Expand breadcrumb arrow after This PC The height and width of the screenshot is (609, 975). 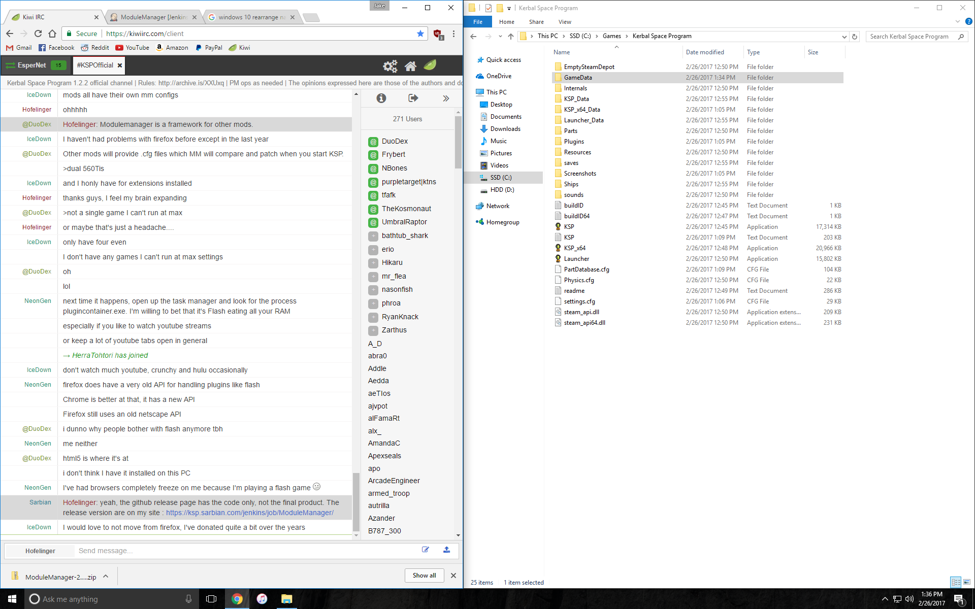[x=563, y=36]
